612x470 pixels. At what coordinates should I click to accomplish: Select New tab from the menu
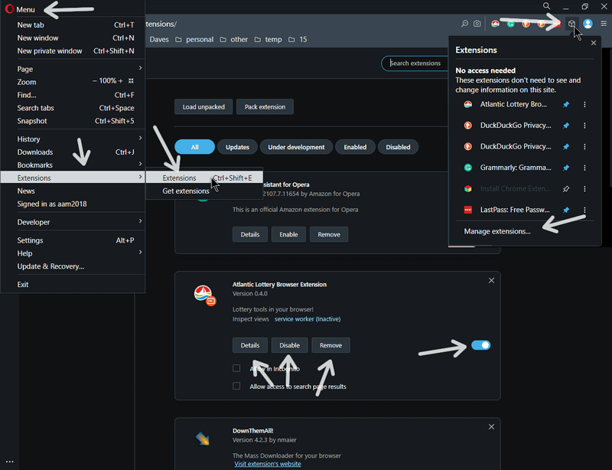pos(73,25)
